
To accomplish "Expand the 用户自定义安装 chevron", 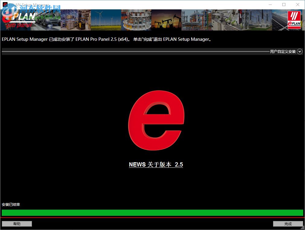I will [300, 51].
